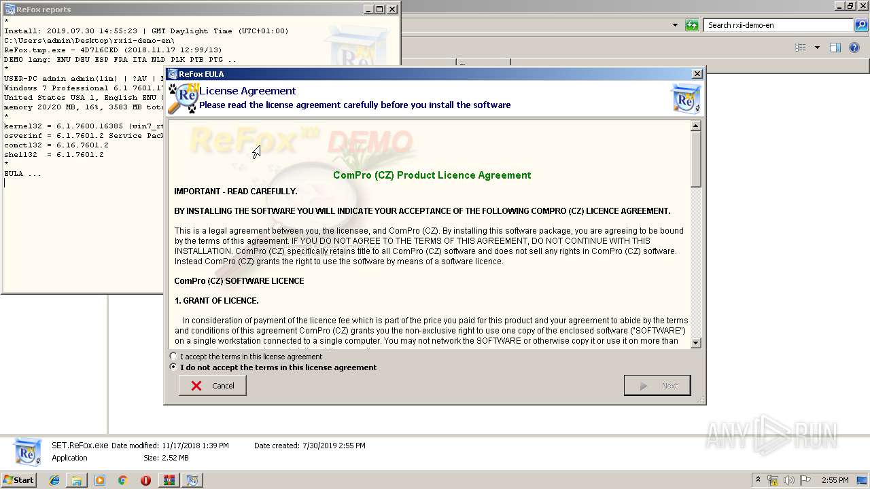The height and width of the screenshot is (489, 870).
Task: Open the Action Center flag icon
Action: pyautogui.click(x=805, y=480)
